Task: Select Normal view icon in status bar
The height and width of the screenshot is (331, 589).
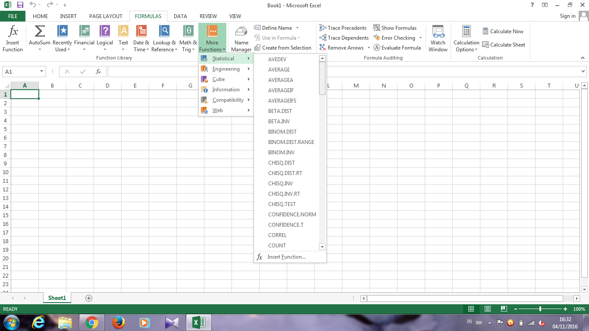Action: point(471,309)
